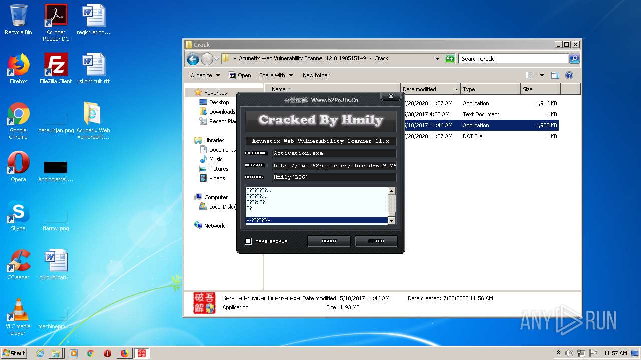
Task: Click the WEBSITE field with 52pojie URL
Action: pyautogui.click(x=335, y=165)
